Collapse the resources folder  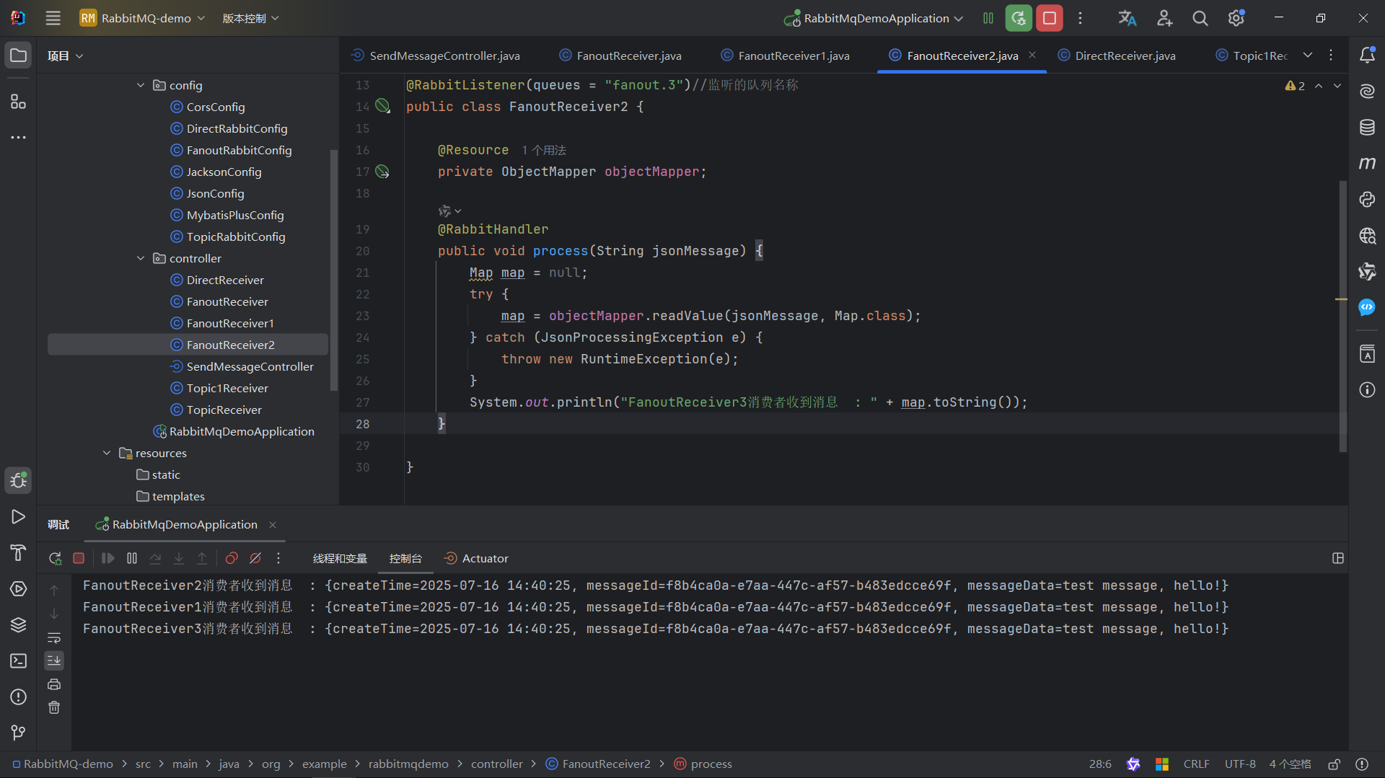tap(107, 453)
